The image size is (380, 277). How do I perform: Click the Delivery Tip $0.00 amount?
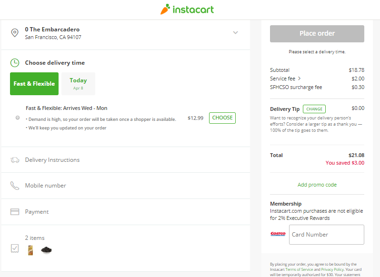coord(358,108)
